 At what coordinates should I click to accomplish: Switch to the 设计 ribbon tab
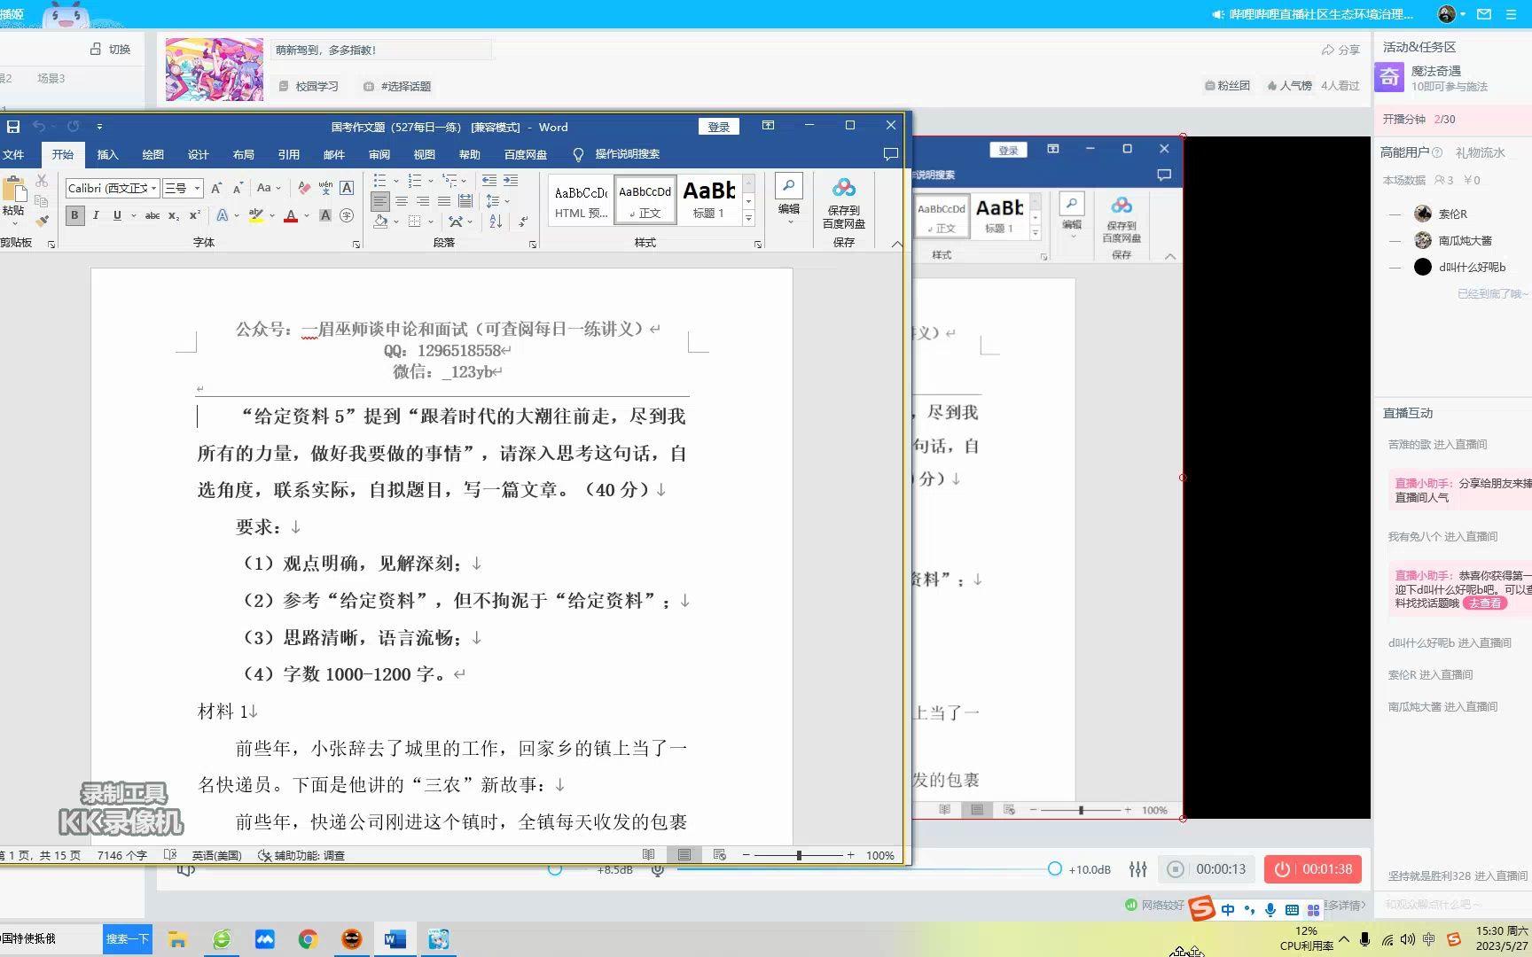point(198,154)
